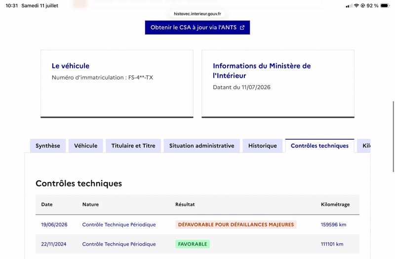Switch to the Véhicule tab
The width and height of the screenshot is (395, 259).
point(85,146)
